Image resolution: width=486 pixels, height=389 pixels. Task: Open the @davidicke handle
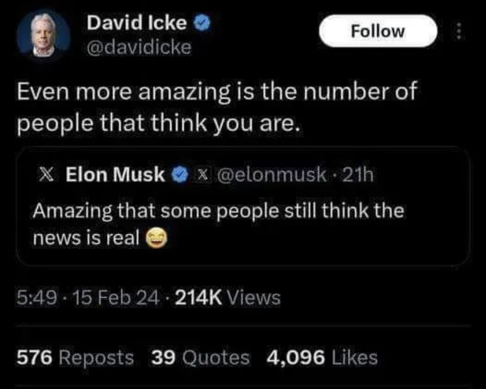(139, 48)
